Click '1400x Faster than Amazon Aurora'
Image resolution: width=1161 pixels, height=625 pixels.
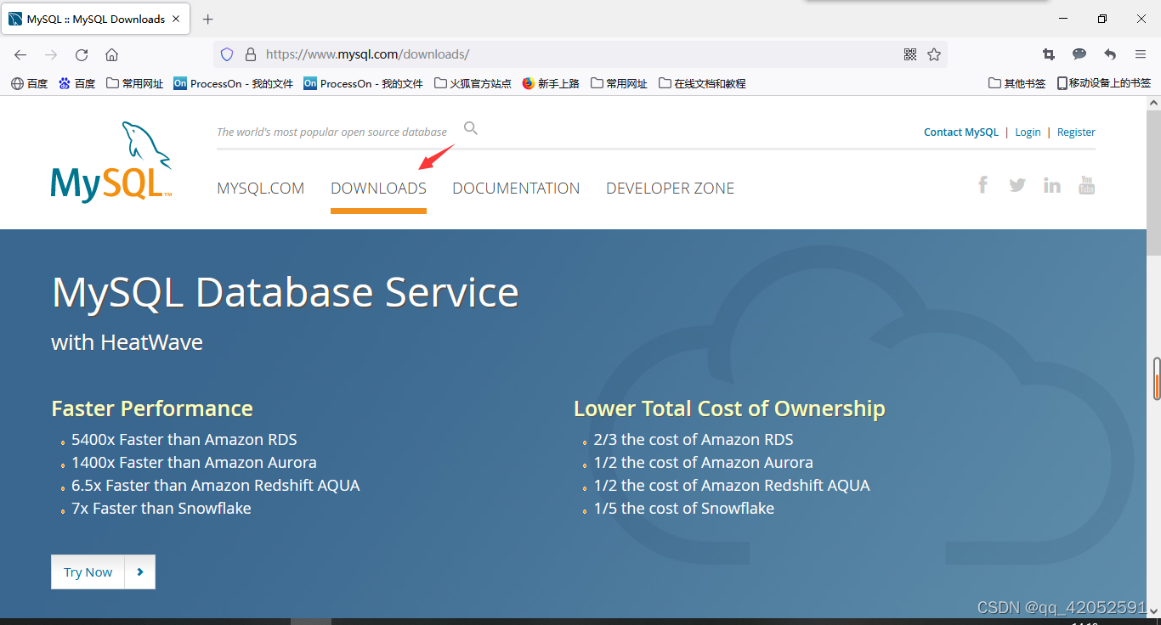194,463
